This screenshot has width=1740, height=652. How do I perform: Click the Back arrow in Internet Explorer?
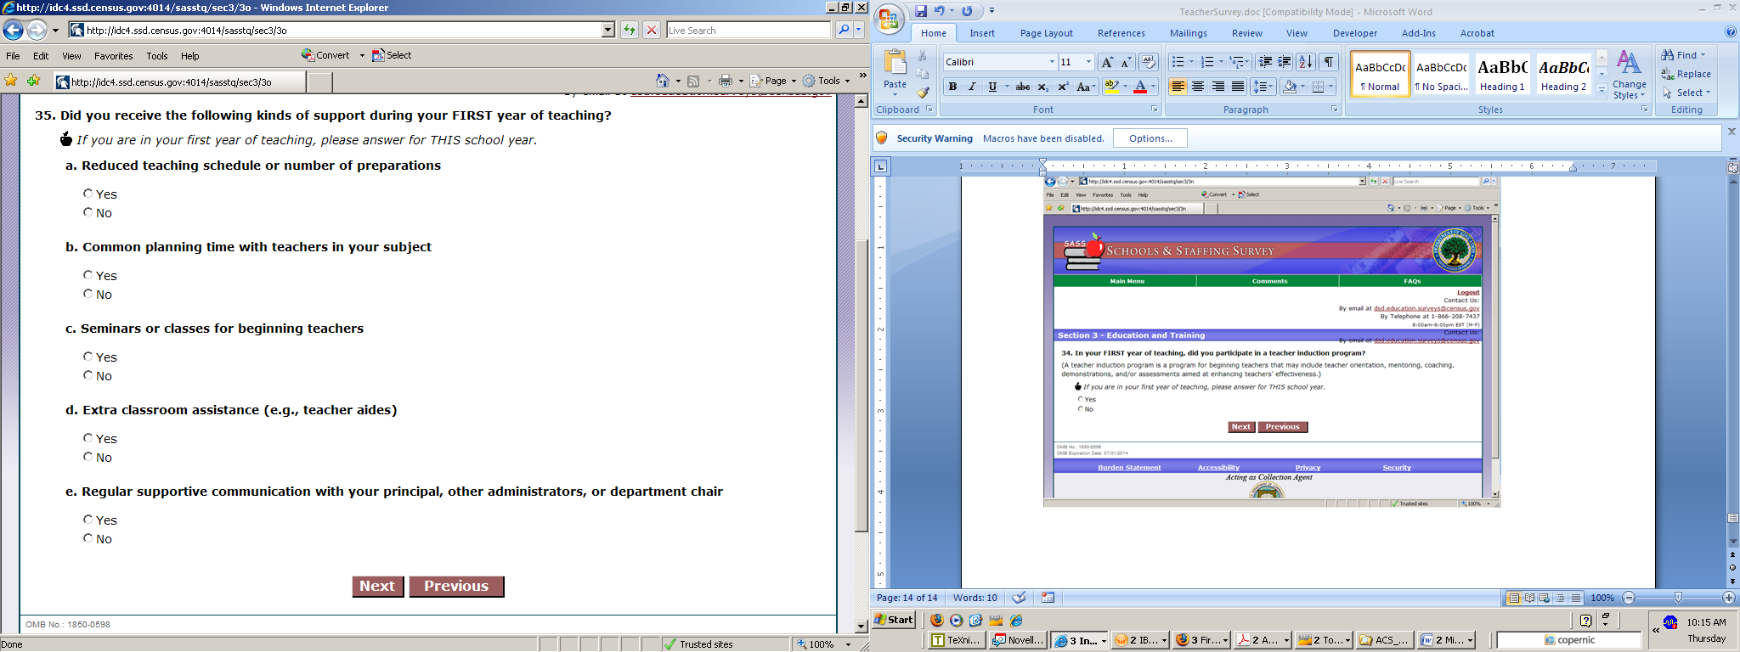[13, 31]
